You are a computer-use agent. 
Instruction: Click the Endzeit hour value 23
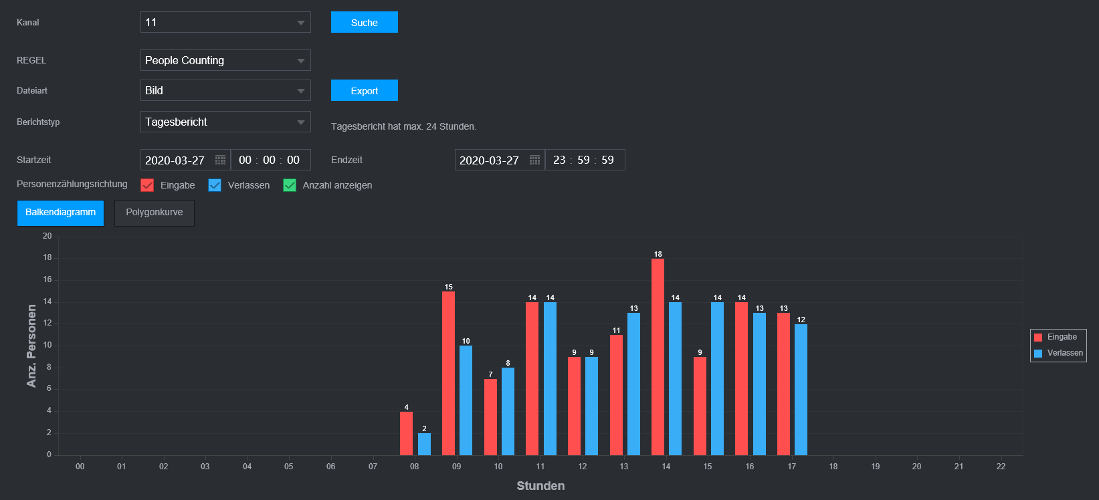pos(559,160)
